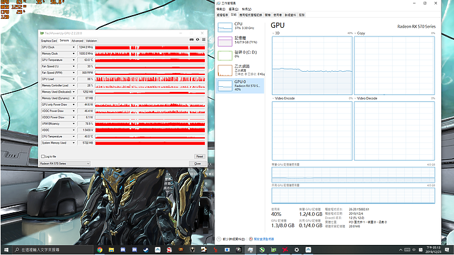Open GPU Clock sensor dropdown
This screenshot has height=255, width=454.
coord(73,47)
